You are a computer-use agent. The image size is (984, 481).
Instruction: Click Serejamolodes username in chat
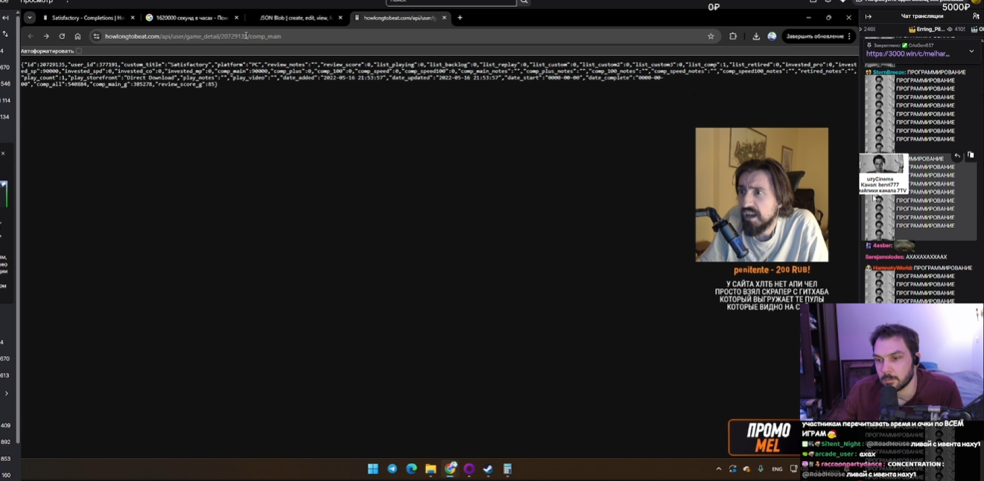pos(884,256)
